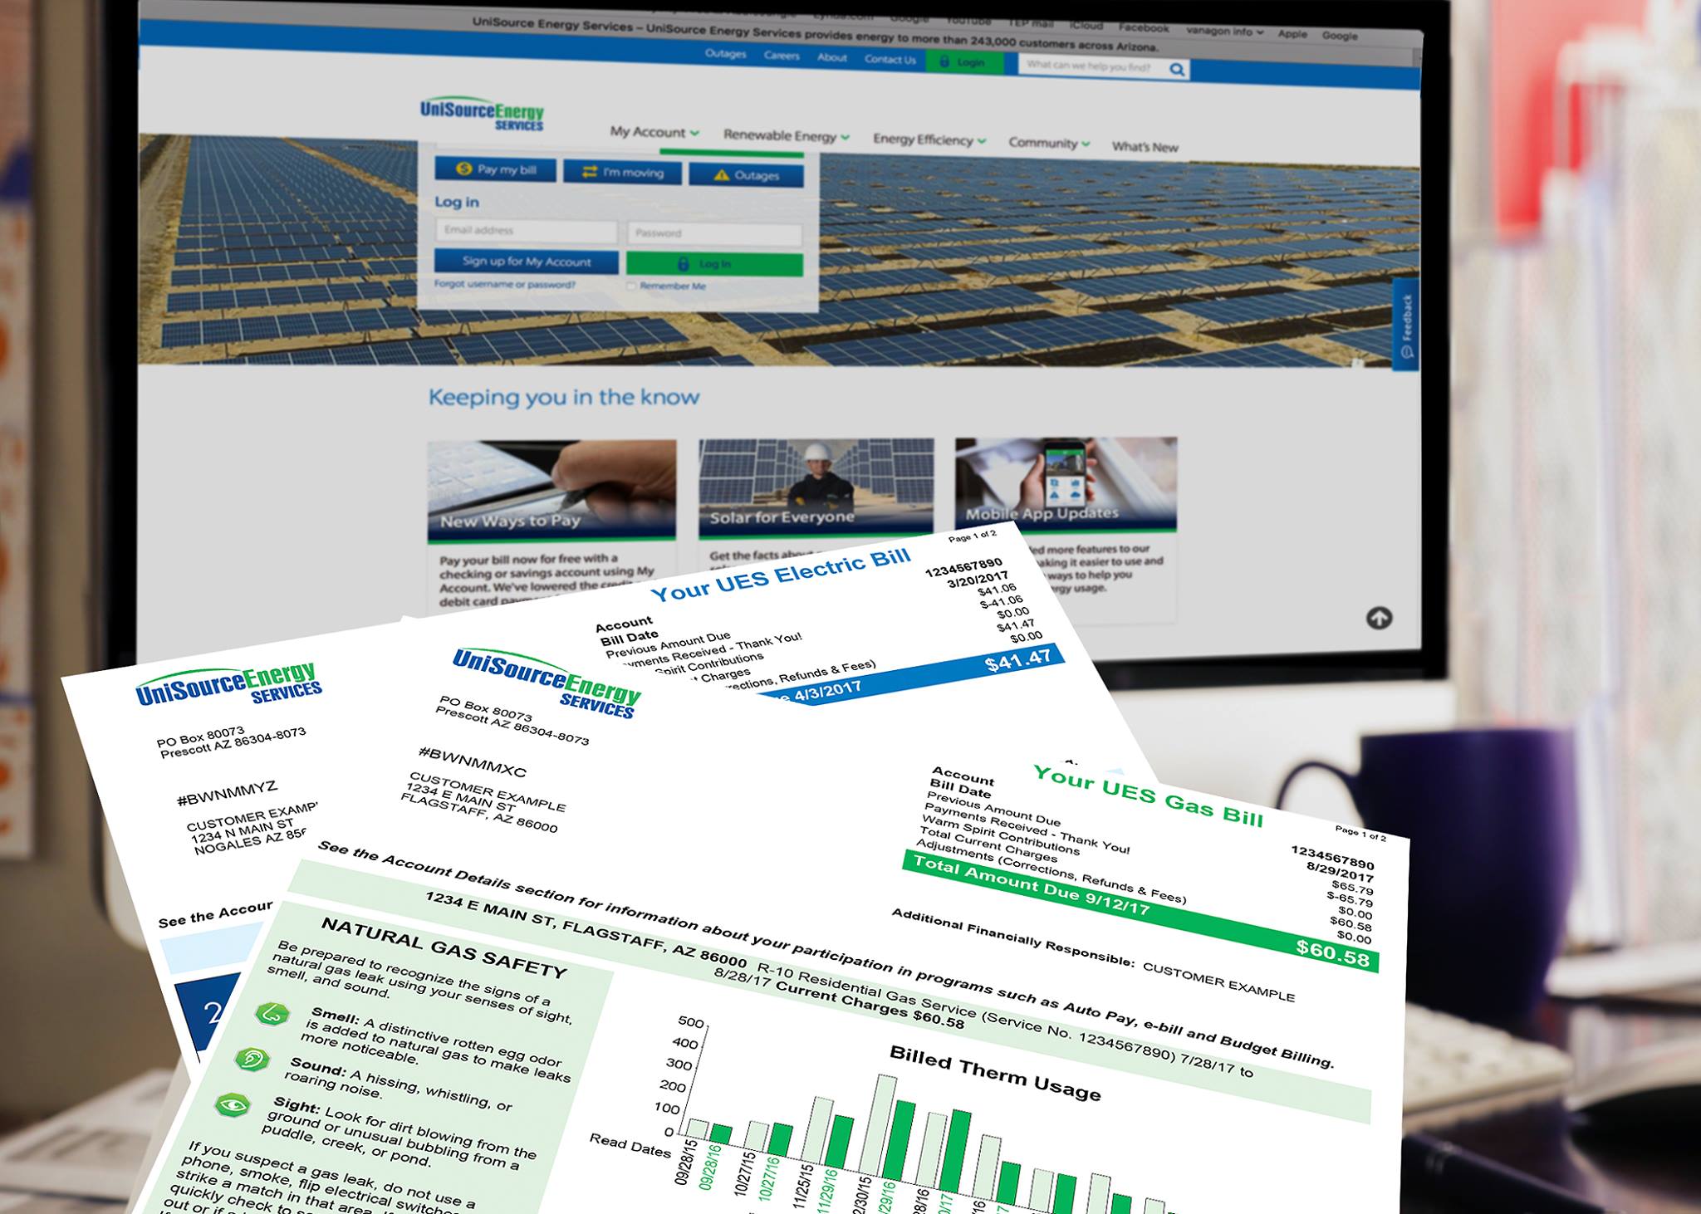Open the Solar for Everyone card image

(x=816, y=487)
